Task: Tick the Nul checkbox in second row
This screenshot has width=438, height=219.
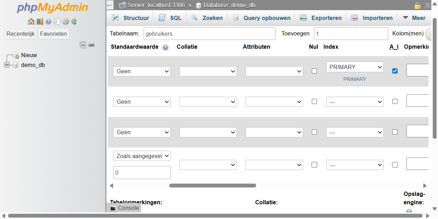Action: point(314,102)
